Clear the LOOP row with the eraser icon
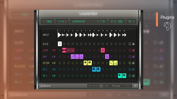The height and width of the screenshot is (99, 177). click(133, 50)
